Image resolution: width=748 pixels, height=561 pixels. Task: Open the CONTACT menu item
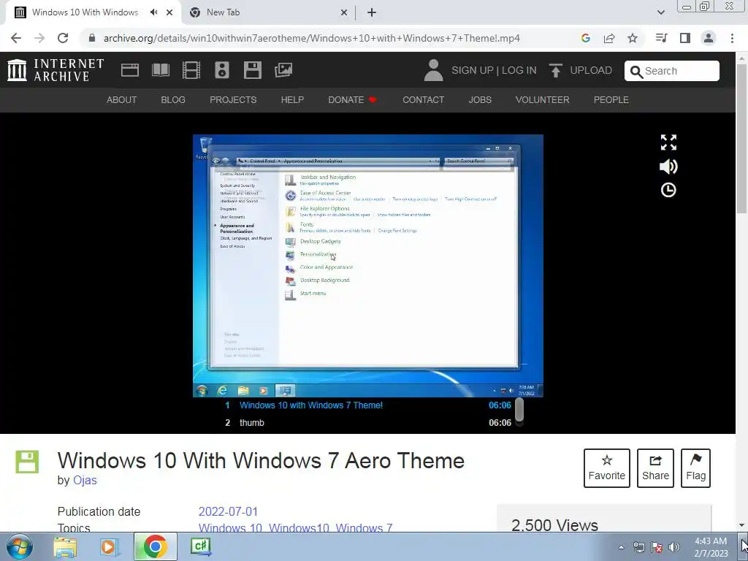423,99
